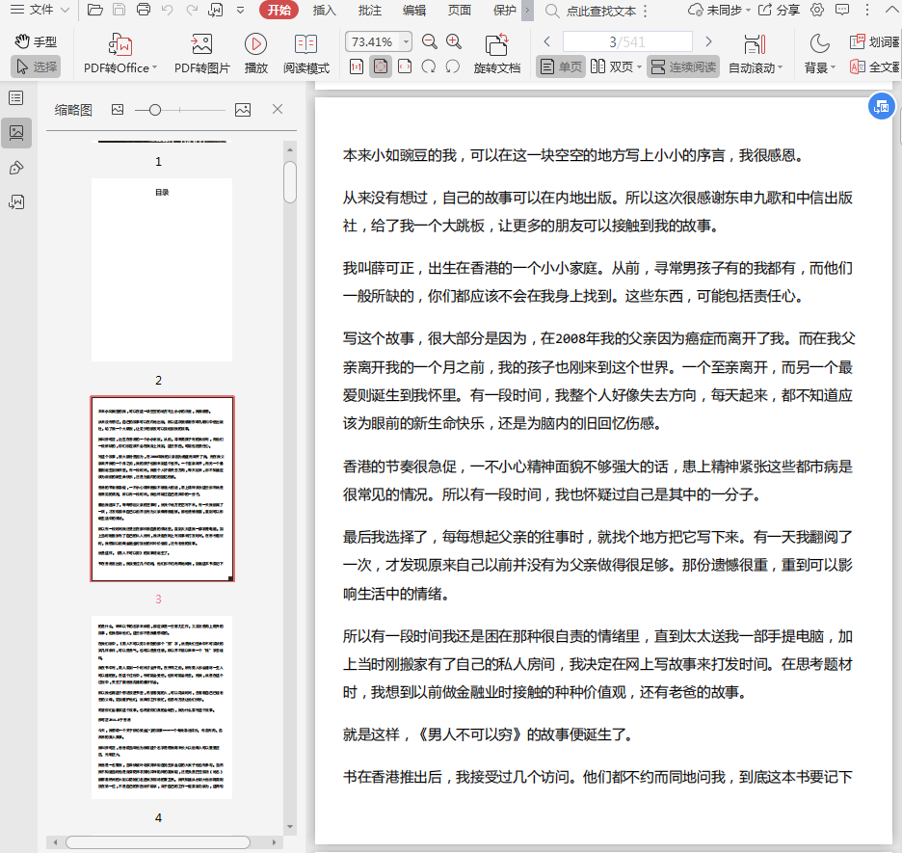The height and width of the screenshot is (853, 902).
Task: Select page 3 thumbnail
Action: (162, 489)
